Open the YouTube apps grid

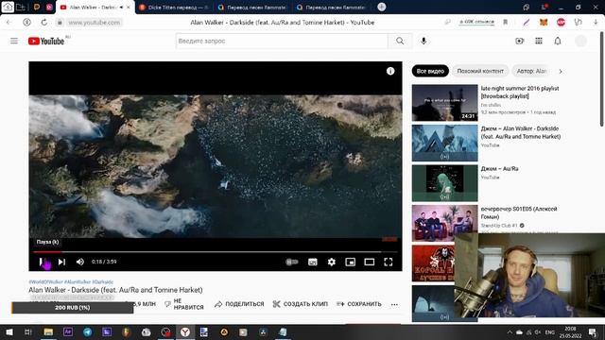point(539,41)
